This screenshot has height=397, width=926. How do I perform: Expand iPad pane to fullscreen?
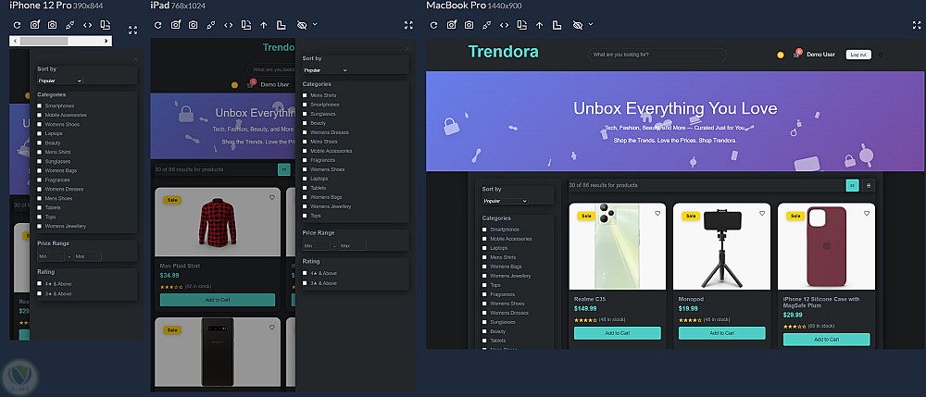point(408,25)
